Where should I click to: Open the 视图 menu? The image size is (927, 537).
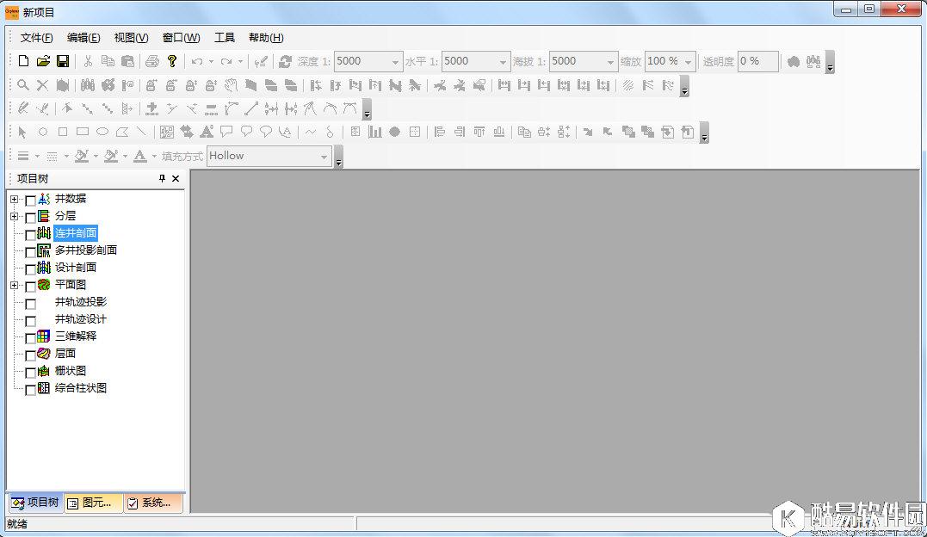point(129,37)
